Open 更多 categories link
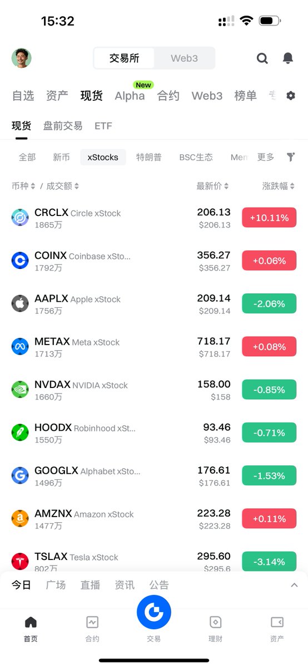This screenshot has width=308, height=668. tap(266, 158)
